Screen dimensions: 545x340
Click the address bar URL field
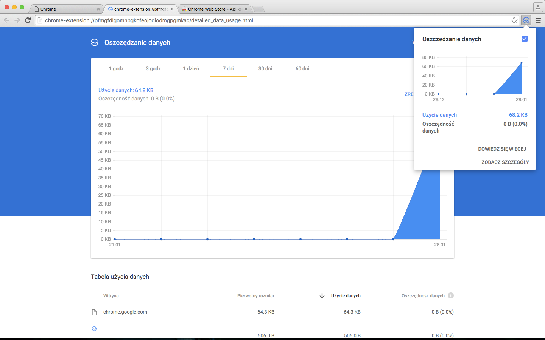tap(265, 20)
